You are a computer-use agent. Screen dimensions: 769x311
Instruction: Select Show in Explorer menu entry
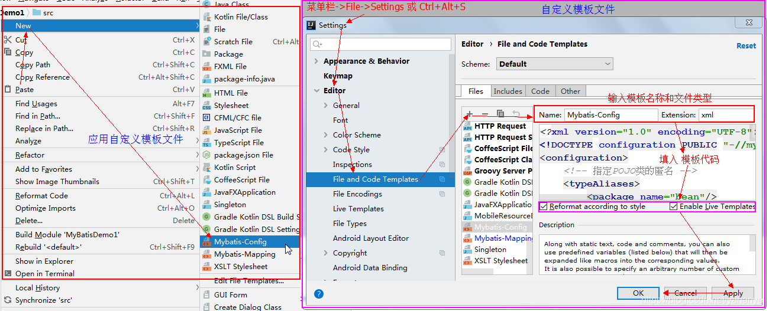coord(99,261)
